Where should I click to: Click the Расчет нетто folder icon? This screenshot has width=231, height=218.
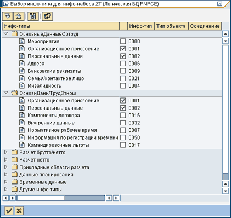(x=14, y=160)
